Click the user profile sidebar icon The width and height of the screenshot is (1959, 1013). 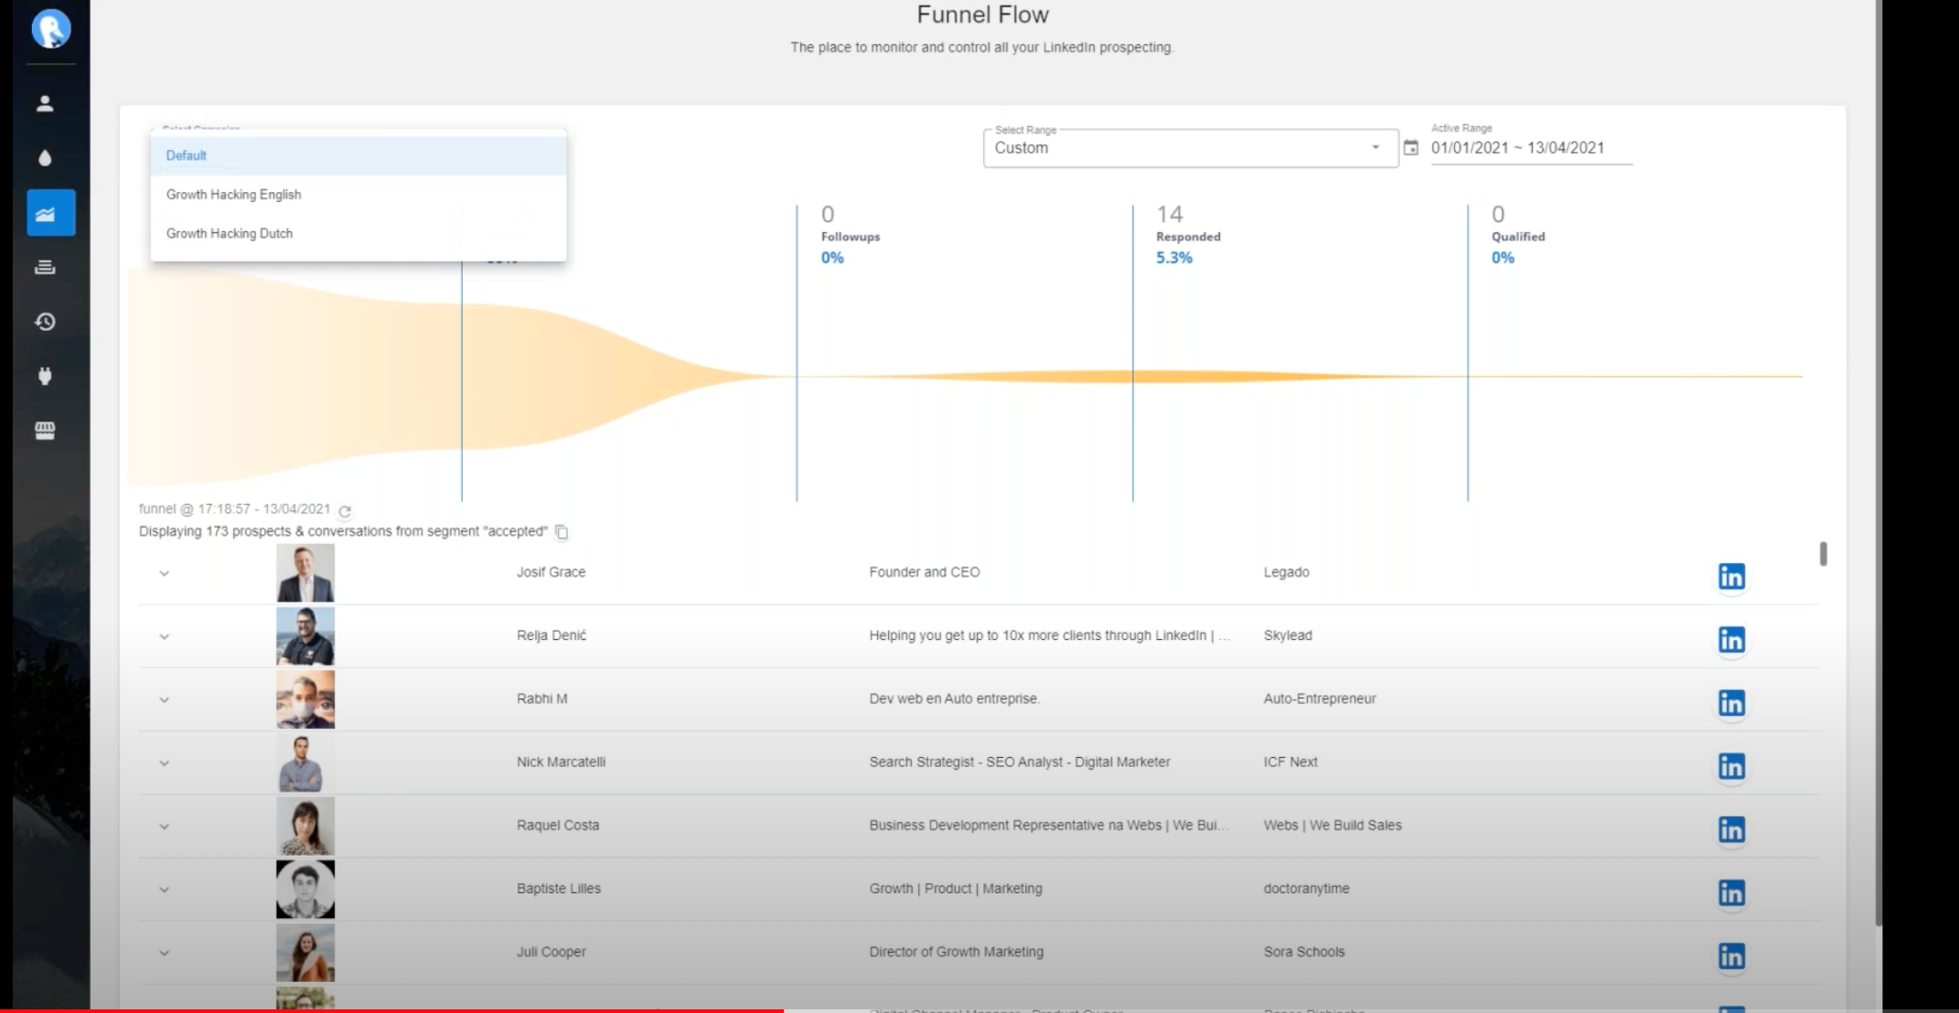coord(45,103)
